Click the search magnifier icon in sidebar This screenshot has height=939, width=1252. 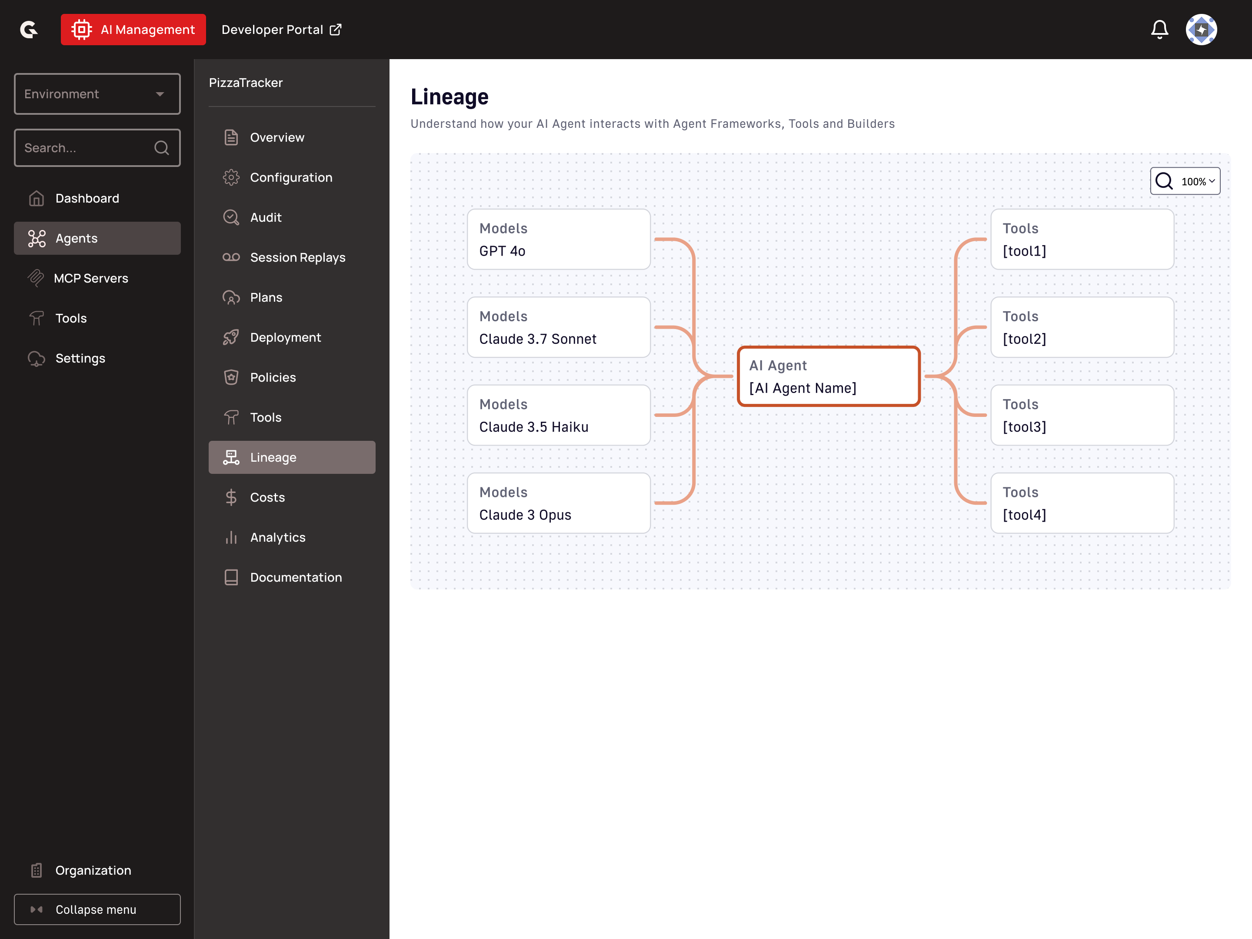pyautogui.click(x=162, y=148)
